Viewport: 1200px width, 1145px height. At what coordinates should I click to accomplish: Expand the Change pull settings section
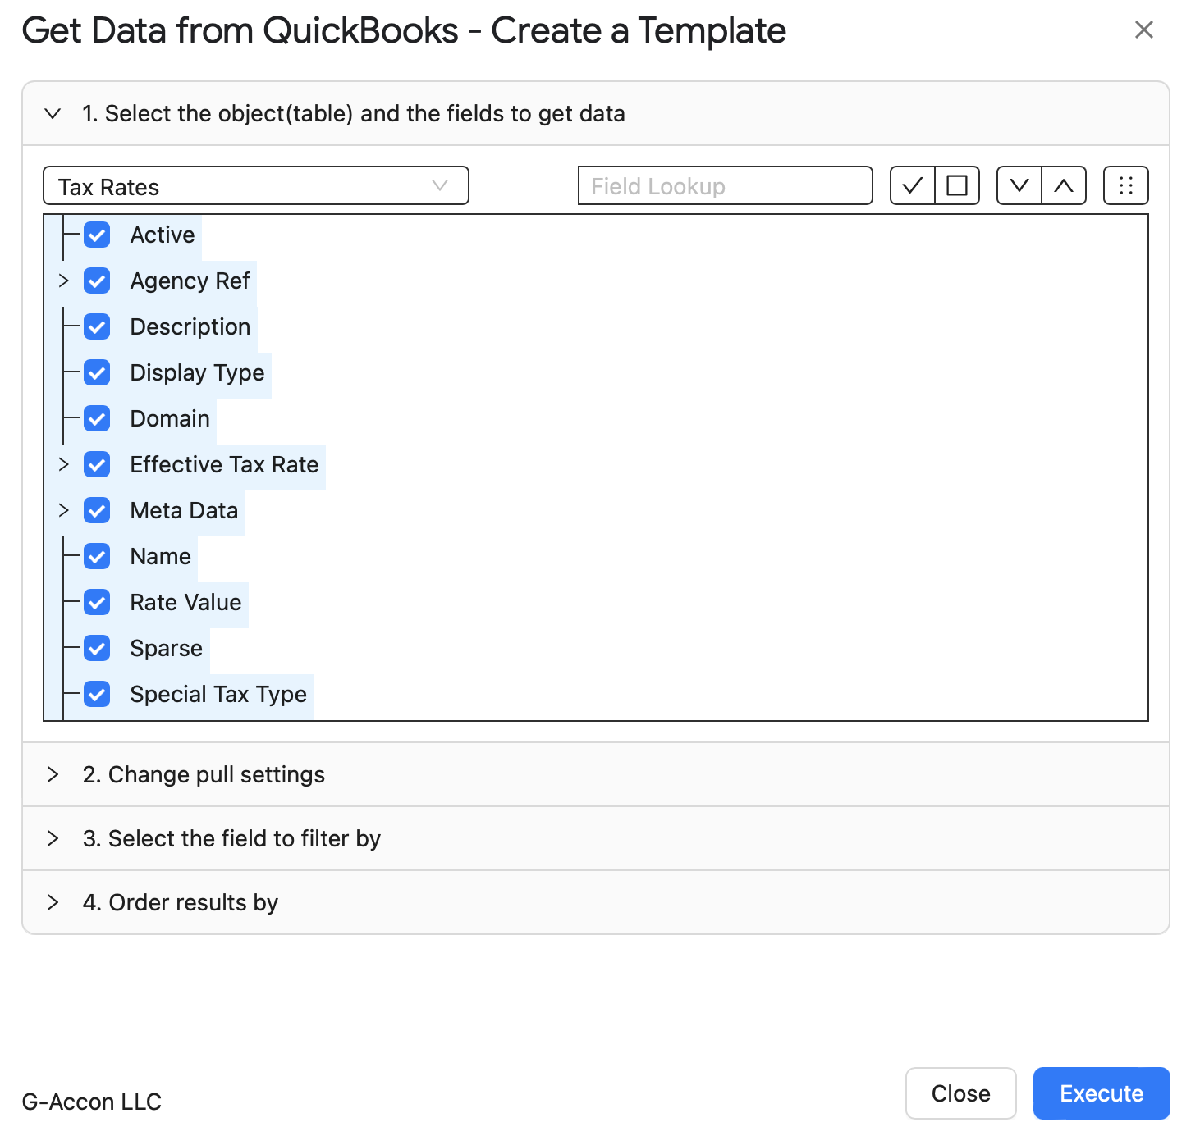[x=596, y=775]
